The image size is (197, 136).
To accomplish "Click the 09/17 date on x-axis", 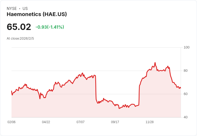I will click(x=115, y=122).
